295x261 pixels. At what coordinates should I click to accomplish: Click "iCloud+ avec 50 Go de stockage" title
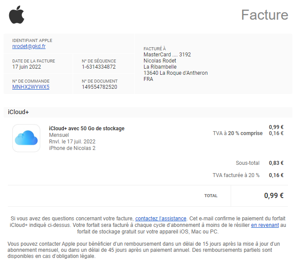[x=87, y=129]
